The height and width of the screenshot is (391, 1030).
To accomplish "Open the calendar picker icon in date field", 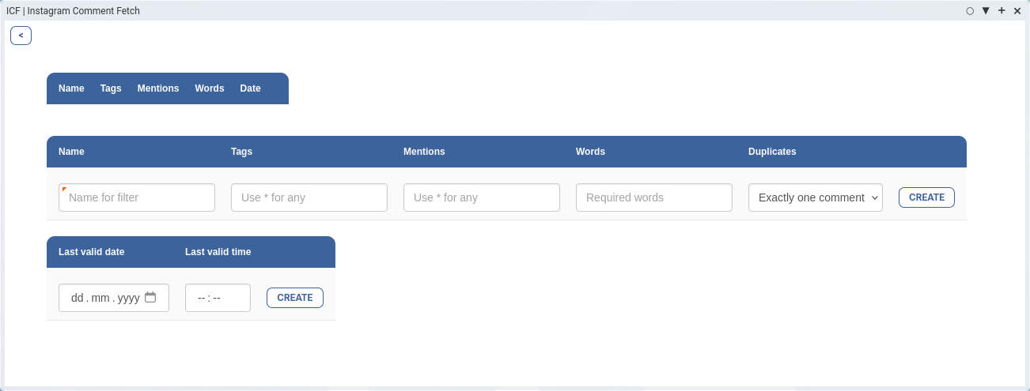I will 150,298.
